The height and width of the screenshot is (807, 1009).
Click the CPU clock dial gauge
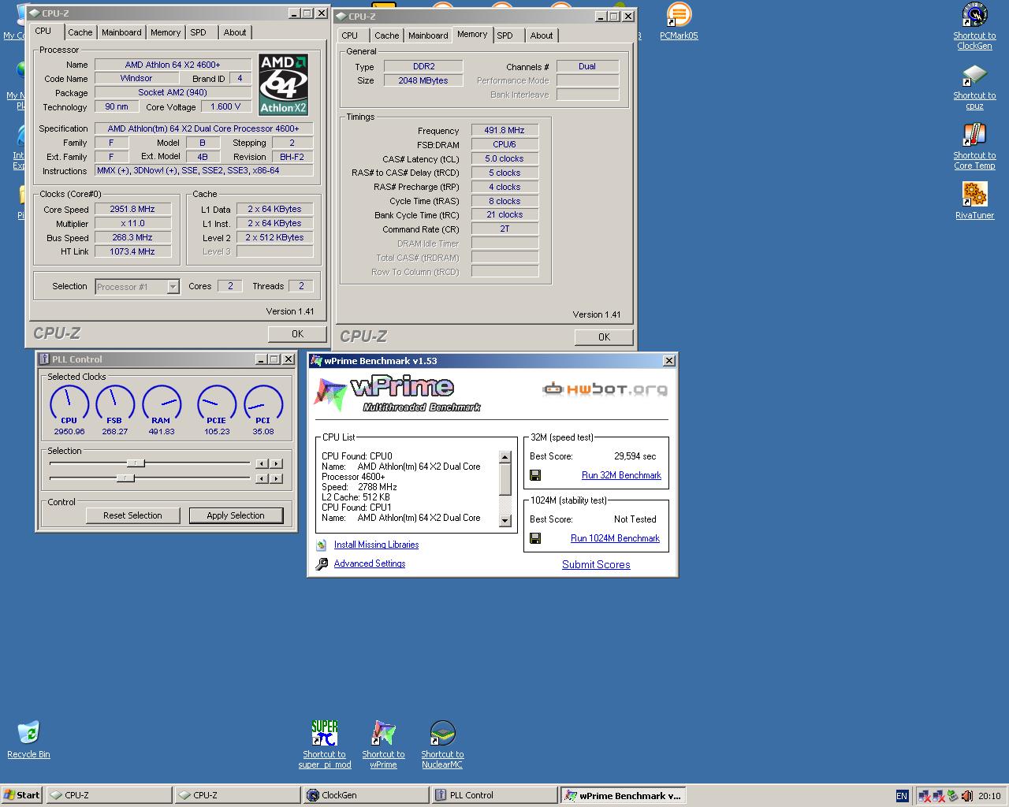pyautogui.click(x=69, y=403)
